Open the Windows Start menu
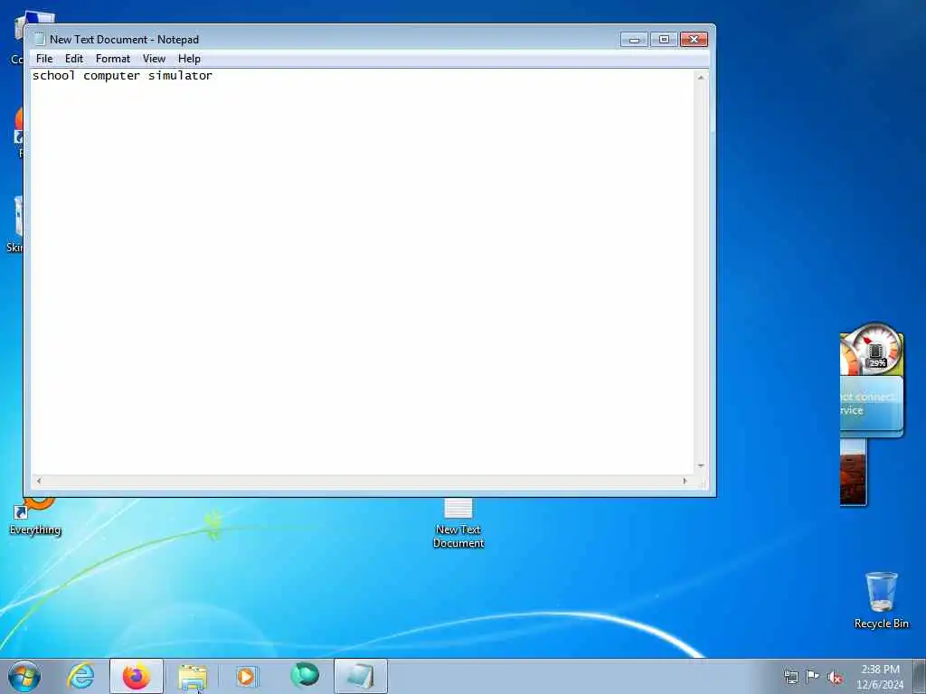 (x=24, y=676)
